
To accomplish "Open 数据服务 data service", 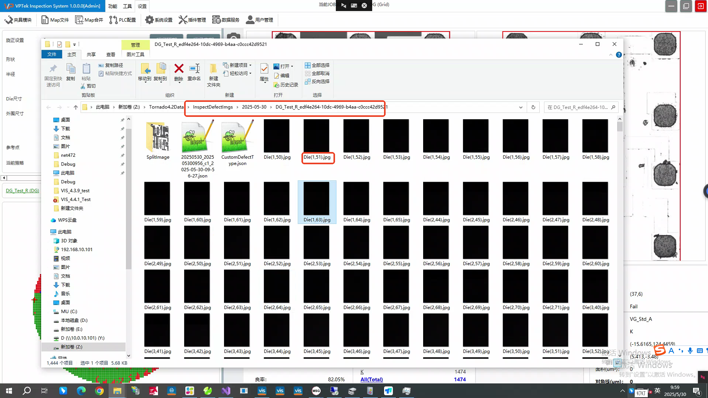I will coord(226,20).
